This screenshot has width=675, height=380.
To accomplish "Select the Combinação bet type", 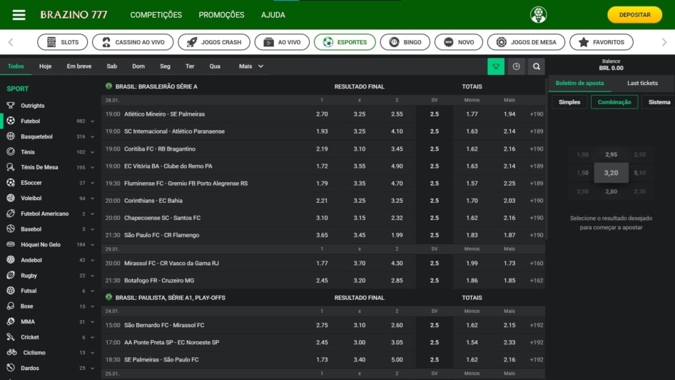I will (614, 102).
